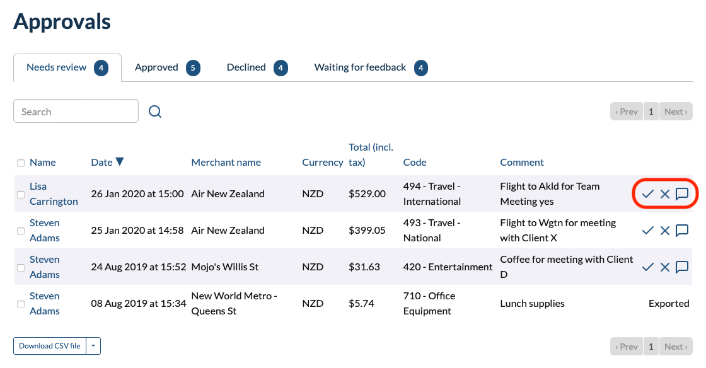
Task: Click the magnifying glass search icon
Action: click(x=155, y=112)
